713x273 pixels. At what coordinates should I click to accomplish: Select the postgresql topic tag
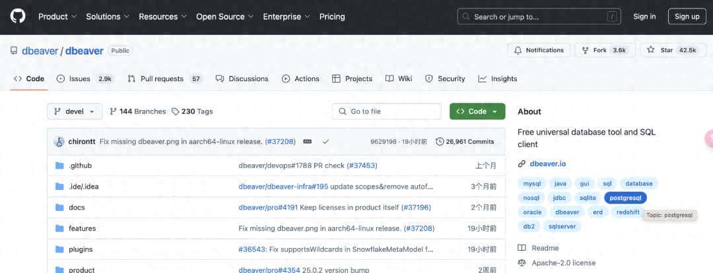pyautogui.click(x=625, y=198)
